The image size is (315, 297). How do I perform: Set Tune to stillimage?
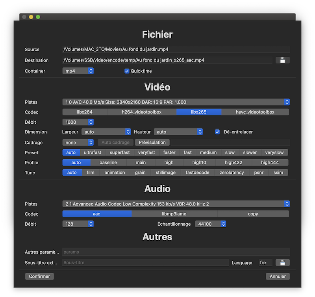pyautogui.click(x=166, y=173)
